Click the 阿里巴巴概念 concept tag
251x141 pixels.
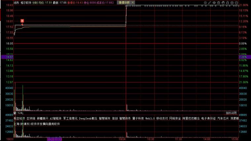(x=191, y=118)
